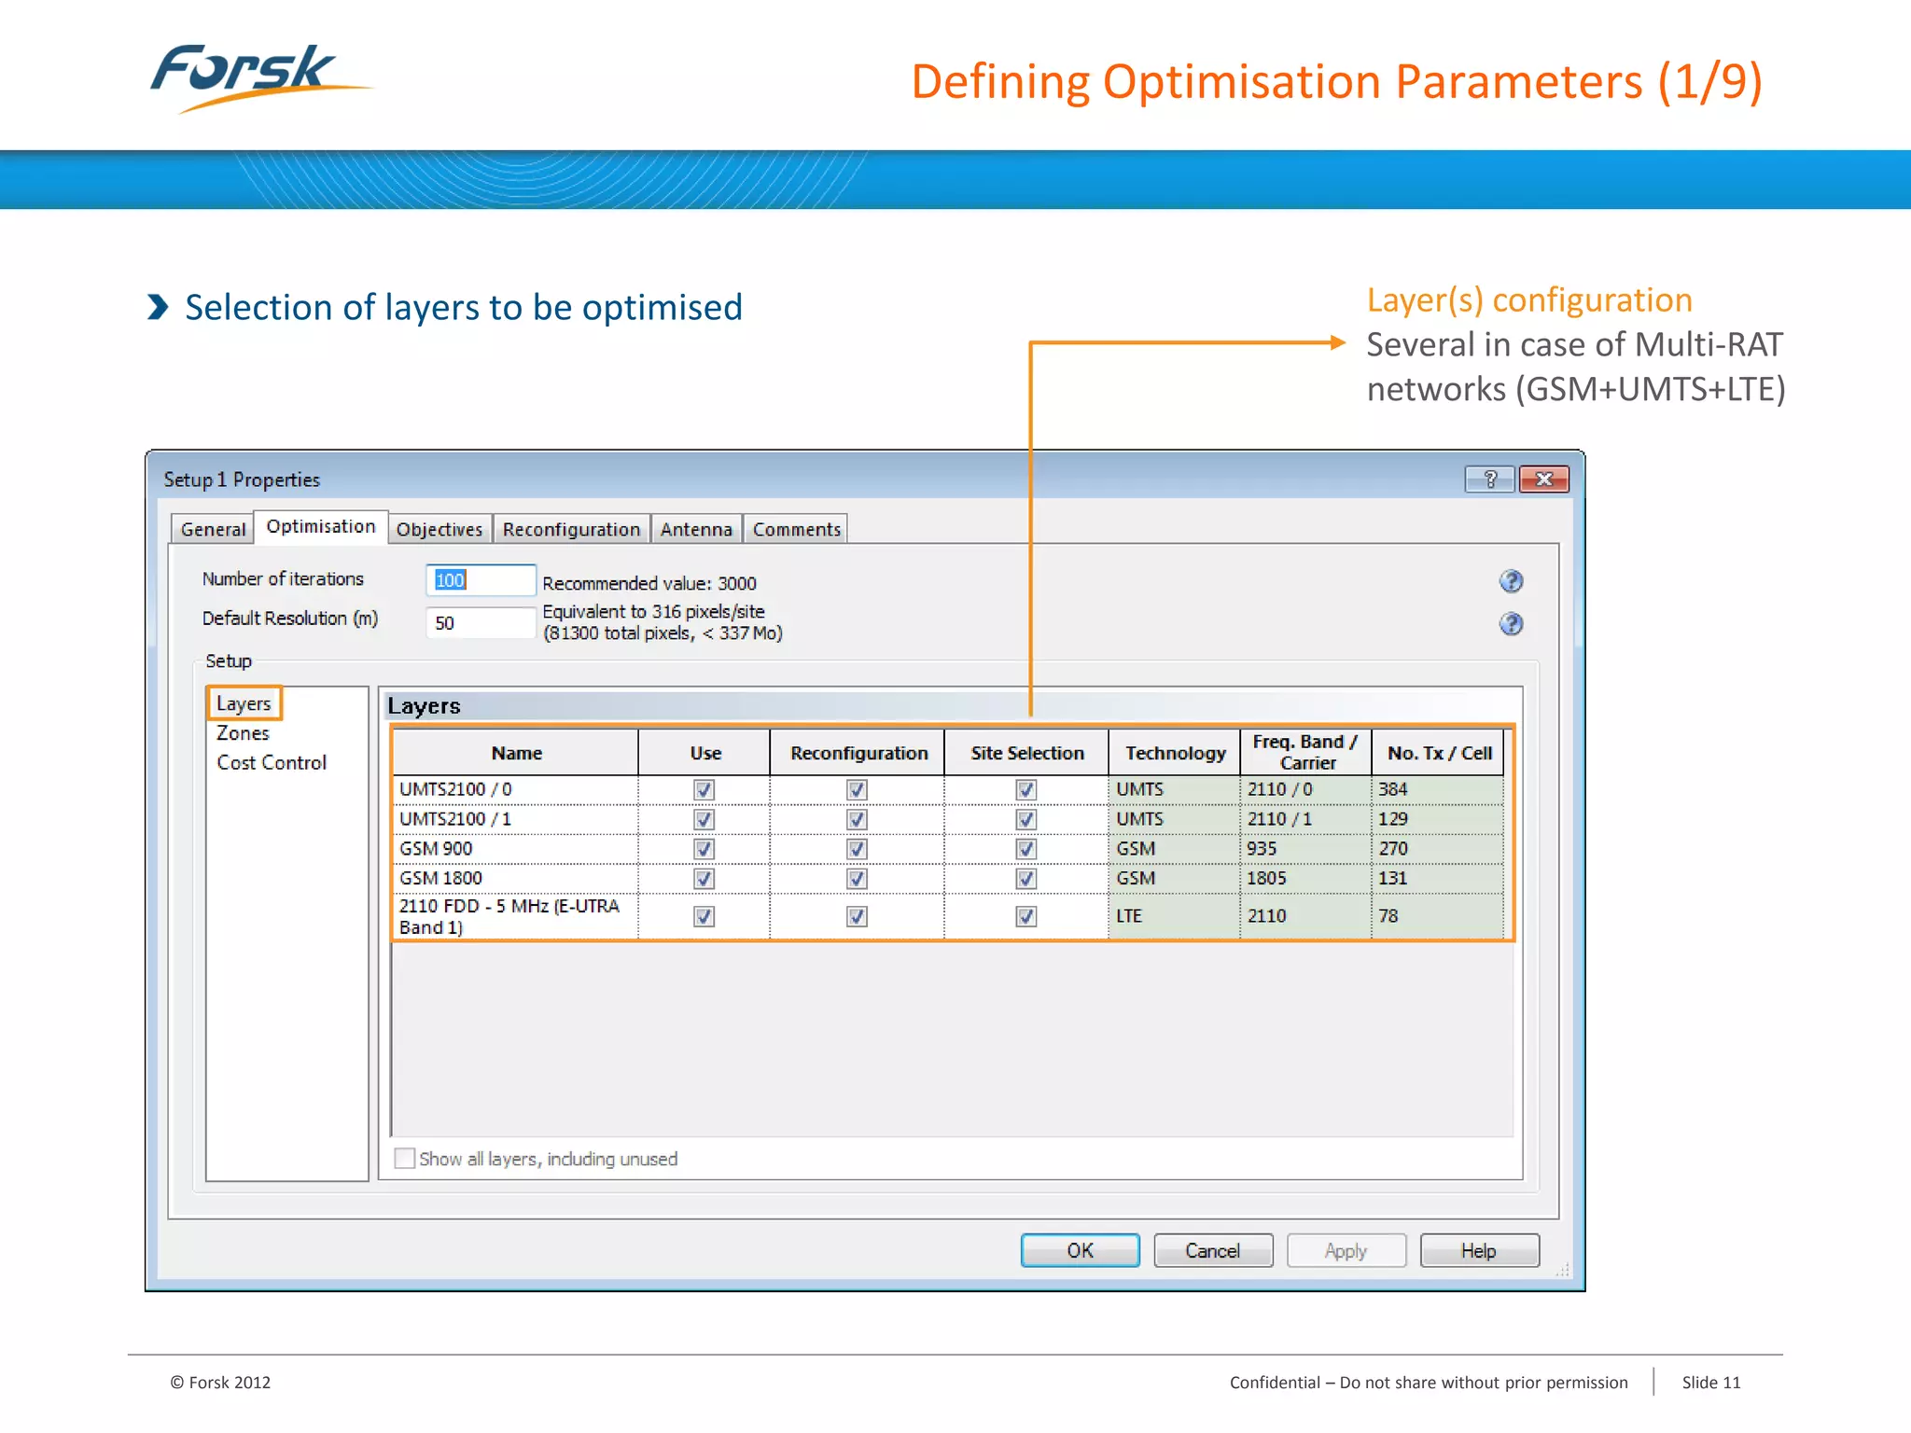Click the 935 frequency band cell

point(1306,849)
